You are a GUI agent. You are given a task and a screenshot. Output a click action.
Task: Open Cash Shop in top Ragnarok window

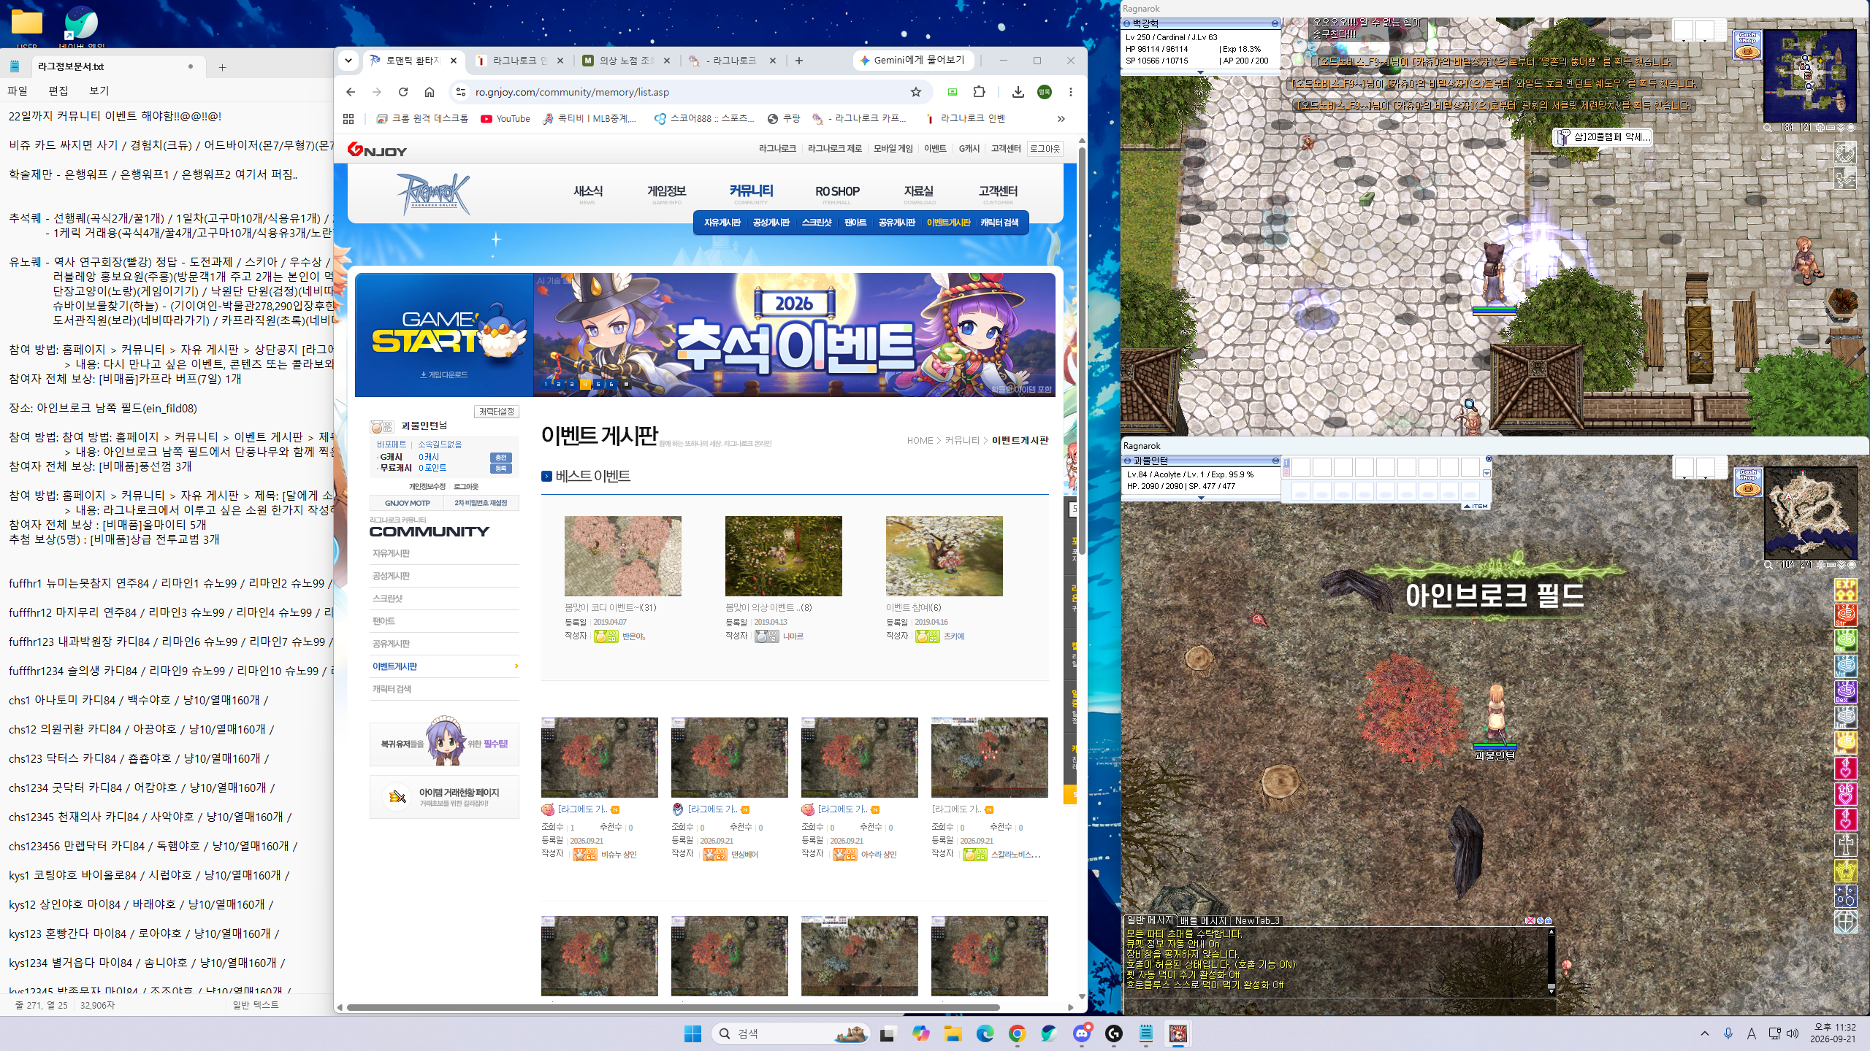pos(1747,44)
